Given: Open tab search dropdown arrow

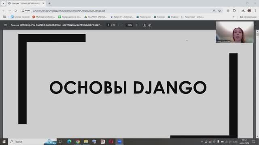Looking at the screenshot, I should point(4,3).
